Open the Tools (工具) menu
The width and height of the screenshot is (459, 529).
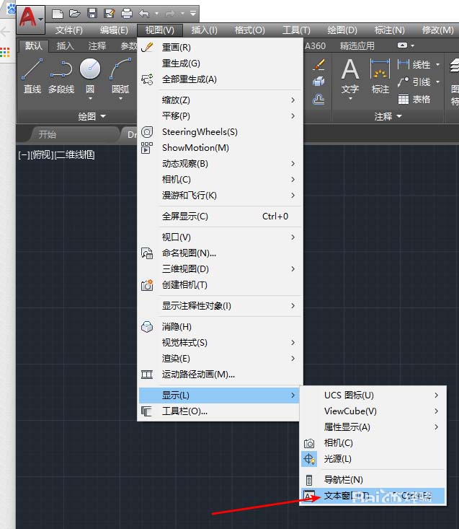[x=296, y=30]
